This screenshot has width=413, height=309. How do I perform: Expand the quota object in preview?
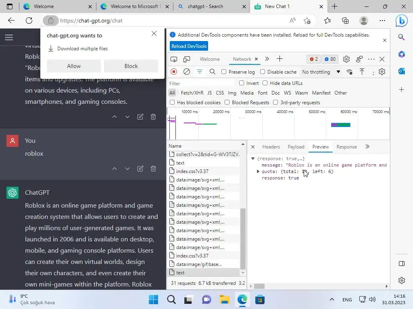258,171
